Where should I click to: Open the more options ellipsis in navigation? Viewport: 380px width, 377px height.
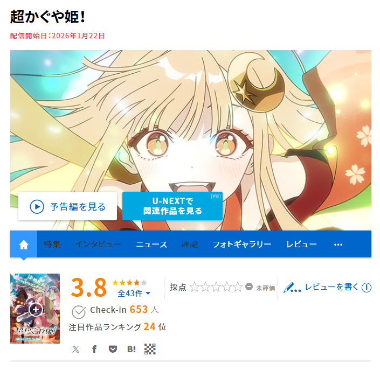pyautogui.click(x=338, y=245)
